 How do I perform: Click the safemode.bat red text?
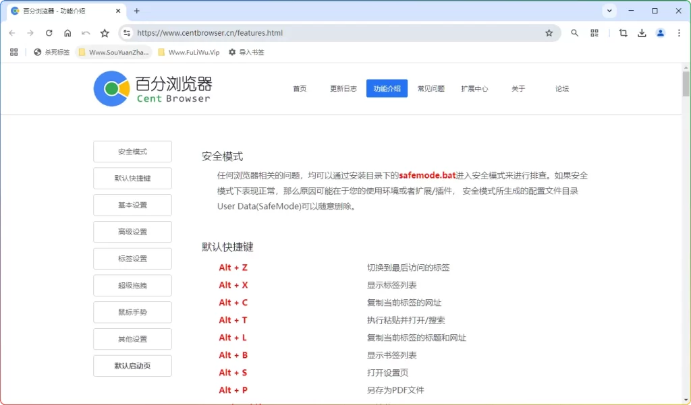pos(427,175)
